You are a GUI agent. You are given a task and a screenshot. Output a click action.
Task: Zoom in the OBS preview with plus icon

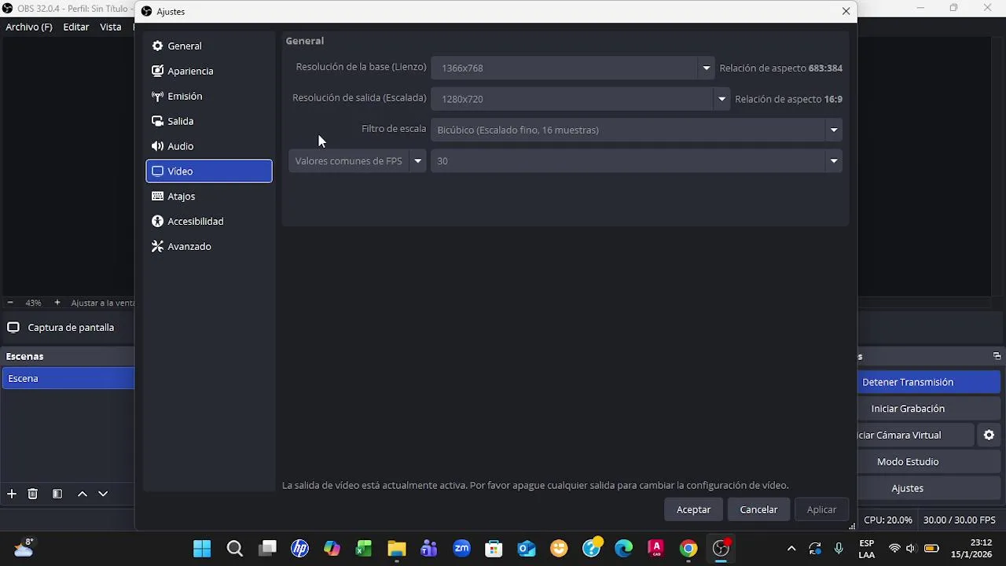coord(57,303)
